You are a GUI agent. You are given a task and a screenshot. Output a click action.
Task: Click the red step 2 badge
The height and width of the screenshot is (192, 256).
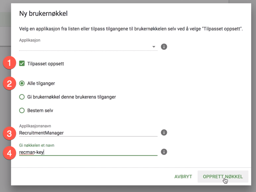tap(10, 83)
